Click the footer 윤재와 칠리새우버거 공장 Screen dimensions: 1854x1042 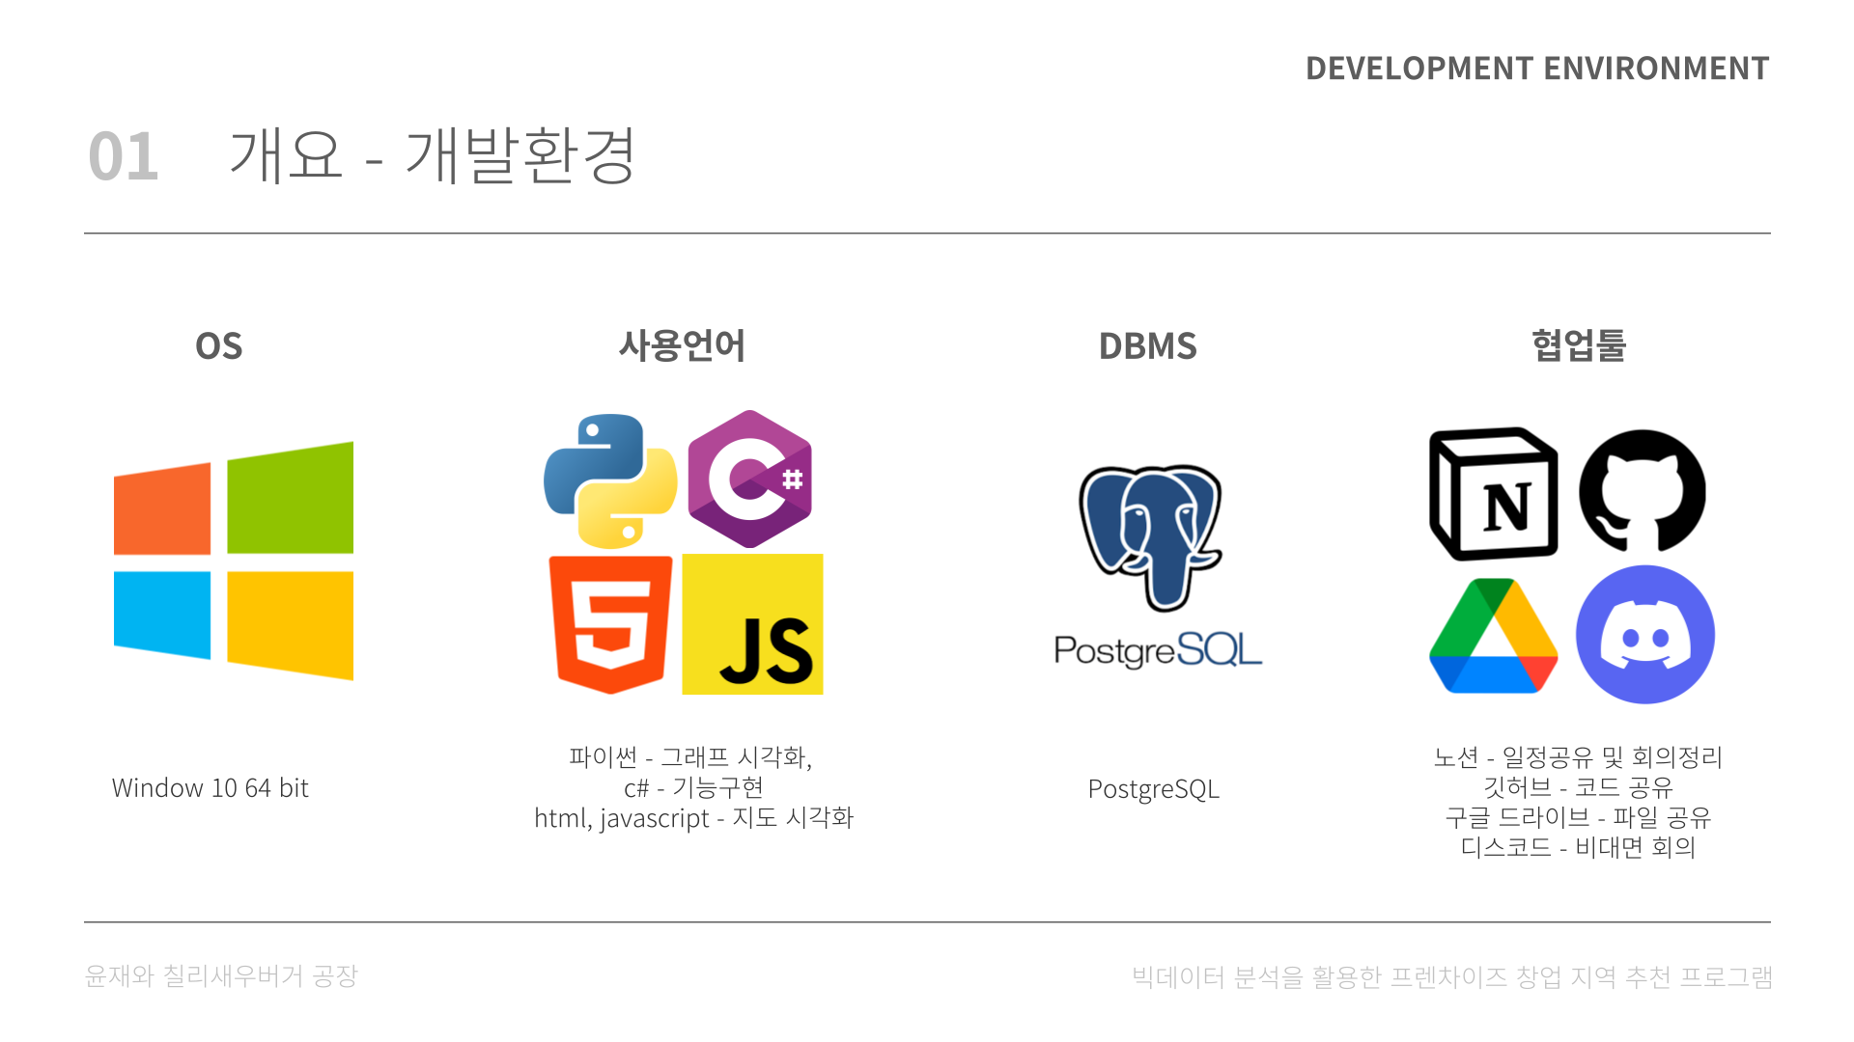(221, 976)
